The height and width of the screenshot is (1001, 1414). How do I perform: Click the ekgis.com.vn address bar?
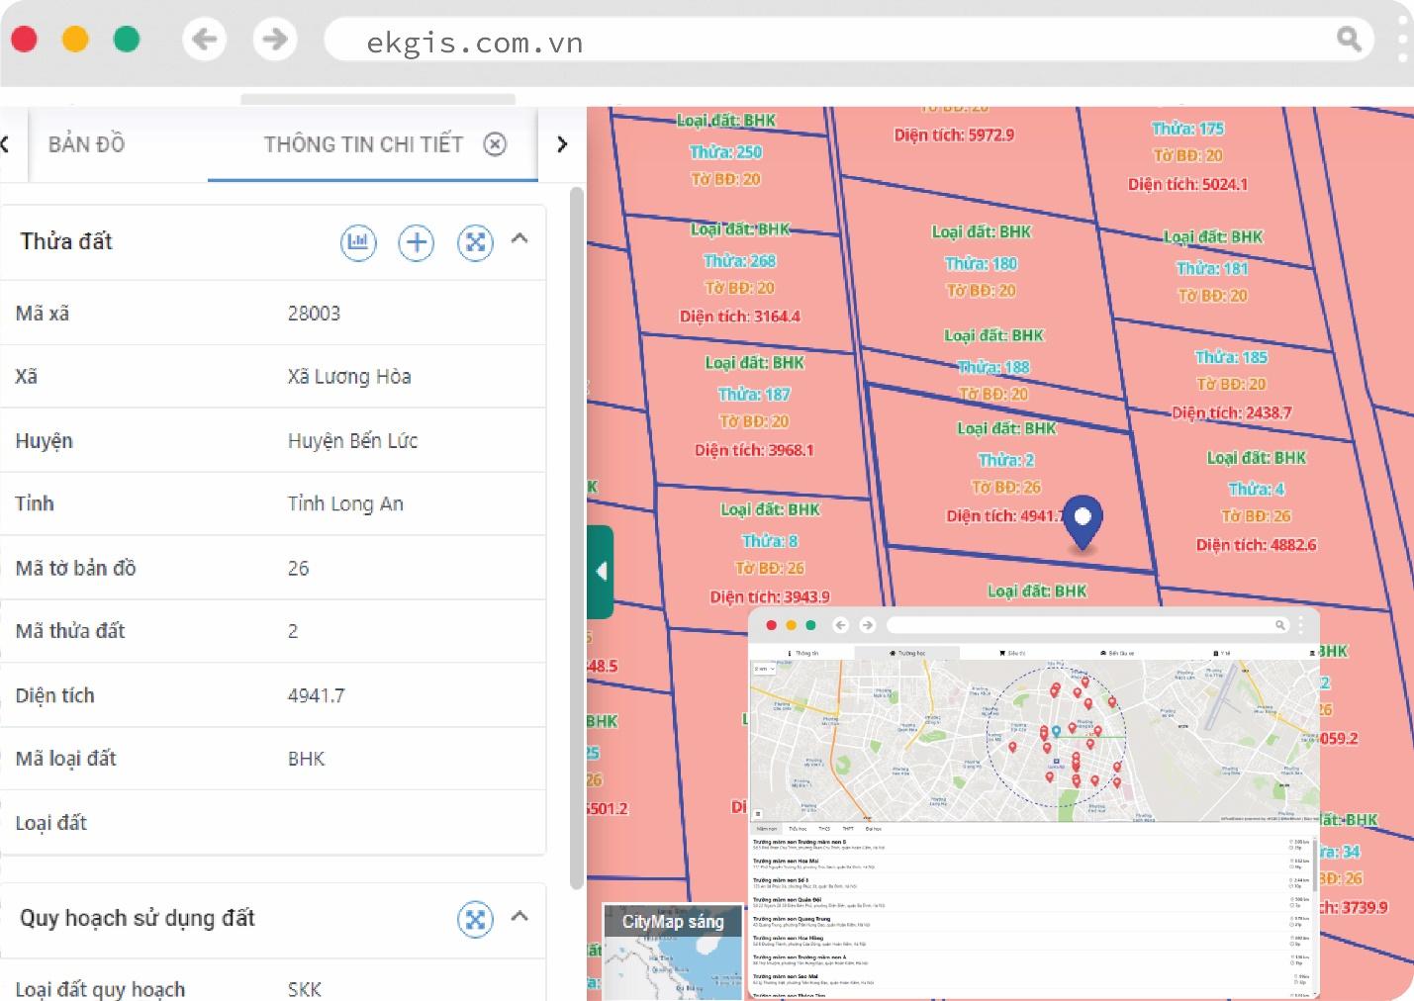(849, 40)
